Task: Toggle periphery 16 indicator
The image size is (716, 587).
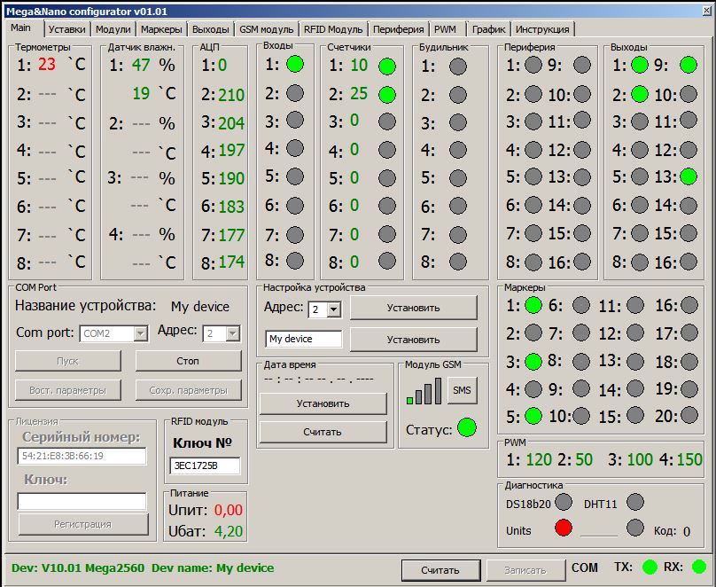Action: pos(582,262)
